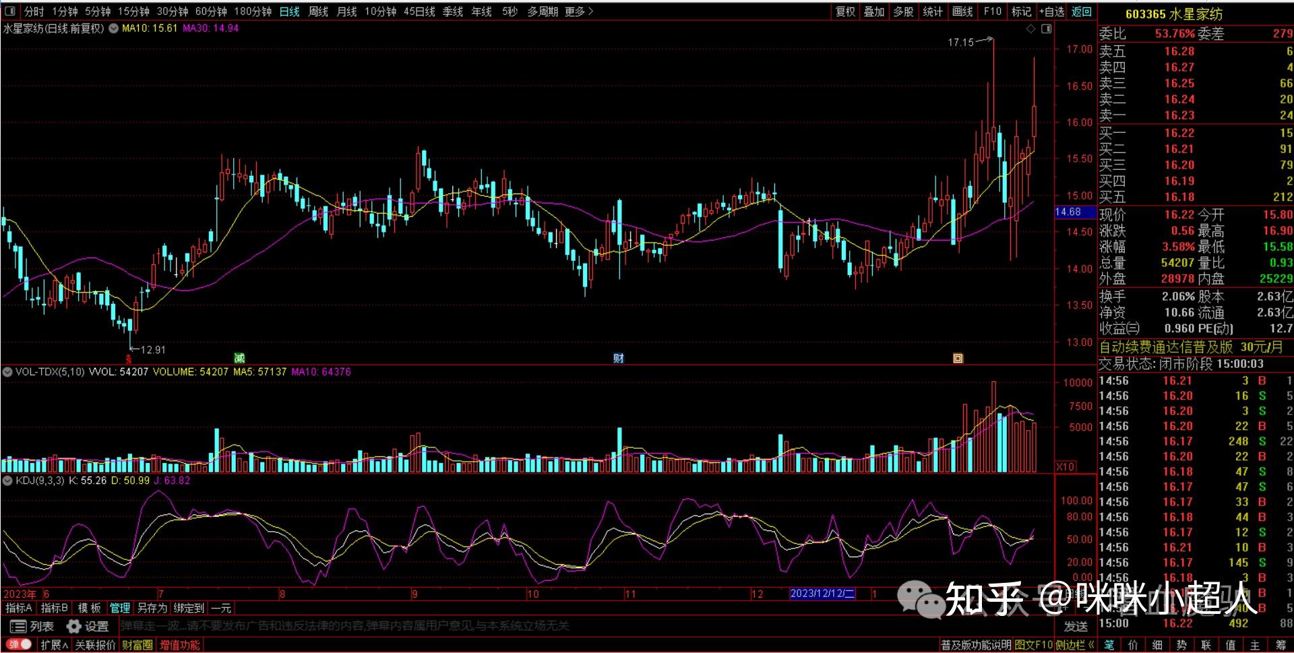Screen dimensions: 1294x653
Task: Click the blue 财 event marker
Action: pyautogui.click(x=619, y=358)
